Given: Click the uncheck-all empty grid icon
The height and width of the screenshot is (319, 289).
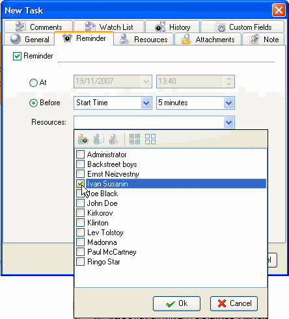Looking at the screenshot, I should 150,139.
